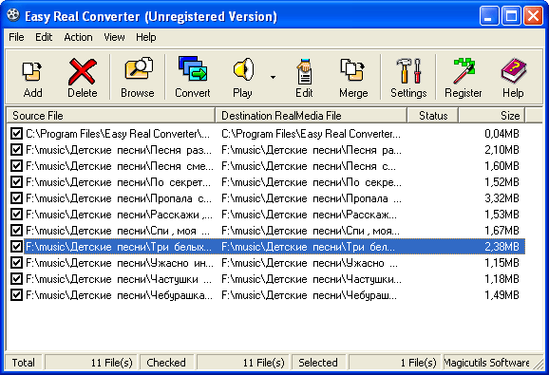
Task: Click the 1 File(s) selected count
Action: 419,363
